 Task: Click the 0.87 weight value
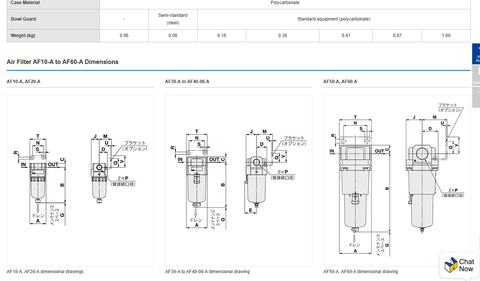click(x=397, y=36)
